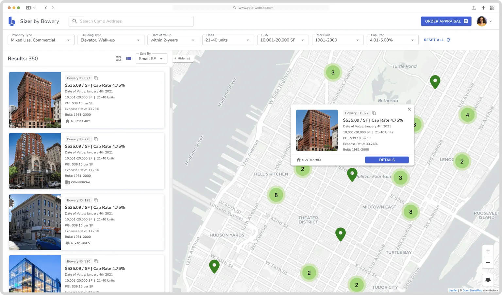The height and width of the screenshot is (295, 502).
Task: Toggle the browser sidebar
Action: pyautogui.click(x=28, y=8)
